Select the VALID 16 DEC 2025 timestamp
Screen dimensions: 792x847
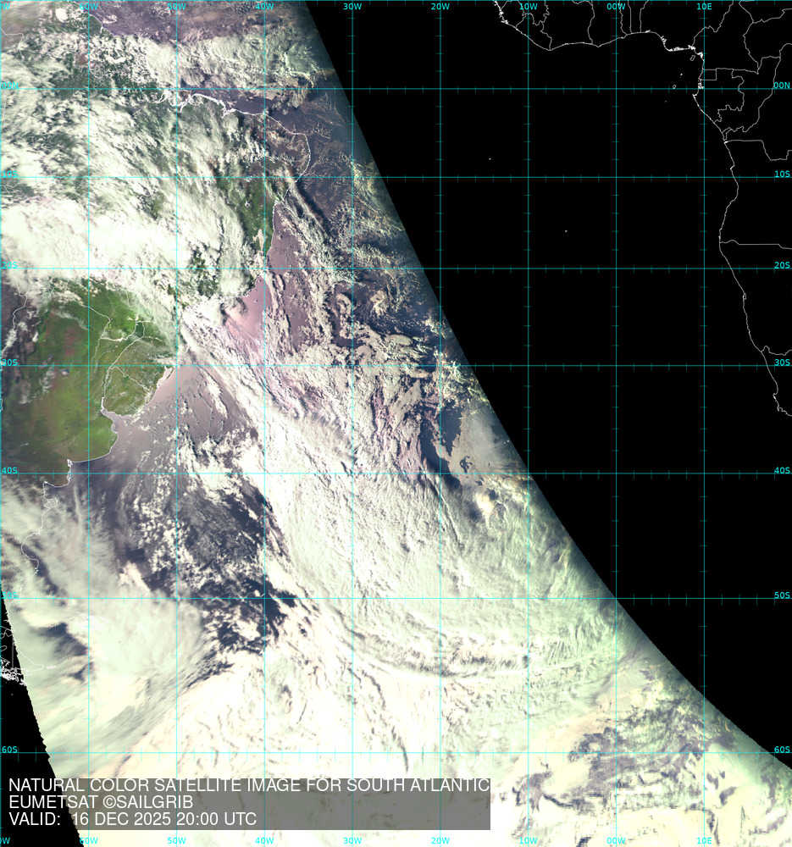[x=132, y=819]
